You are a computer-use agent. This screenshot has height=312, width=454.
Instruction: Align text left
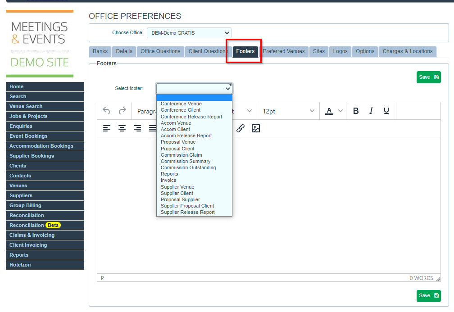pos(107,128)
